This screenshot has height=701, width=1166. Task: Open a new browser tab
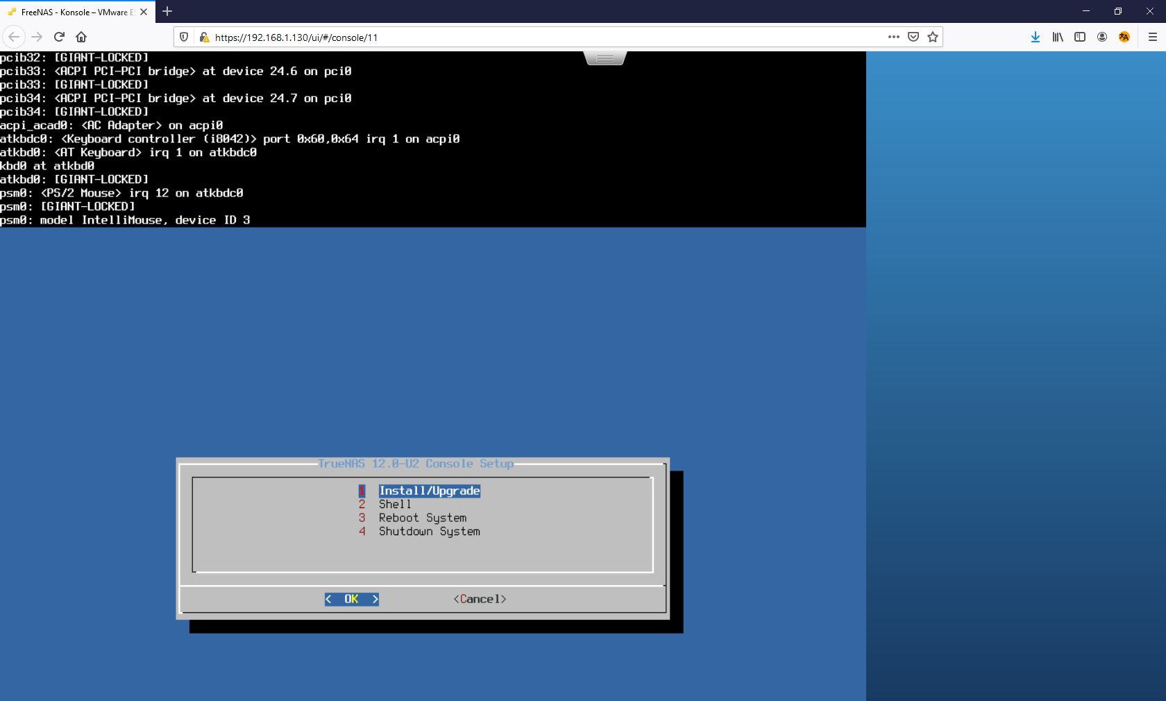coord(167,11)
